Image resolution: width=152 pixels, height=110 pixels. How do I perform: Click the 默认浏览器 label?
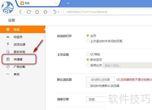pos(64,80)
